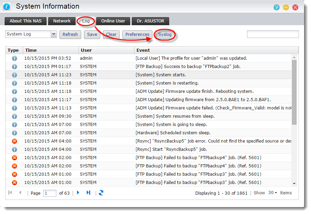311x214 pixels.
Task: Open the Dr. ASUSTOR tab
Action: (x=150, y=21)
